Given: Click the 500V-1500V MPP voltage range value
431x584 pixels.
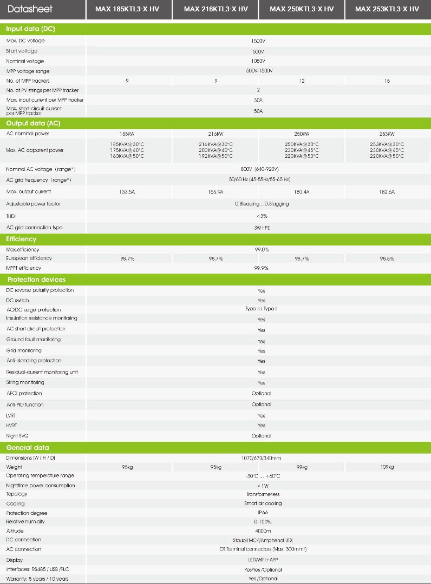Looking at the screenshot, I should point(259,71).
